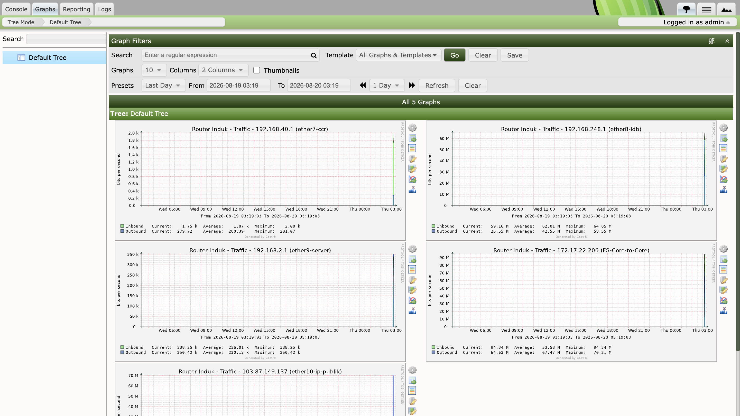The height and width of the screenshot is (416, 740).
Task: Click the sidebar Search field
Action: (x=66, y=39)
